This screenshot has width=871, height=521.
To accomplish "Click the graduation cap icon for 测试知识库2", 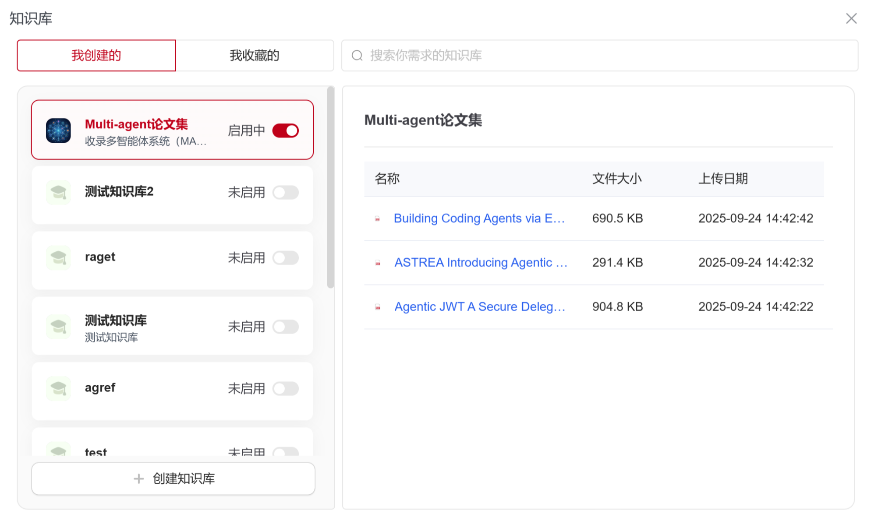I will tap(58, 192).
